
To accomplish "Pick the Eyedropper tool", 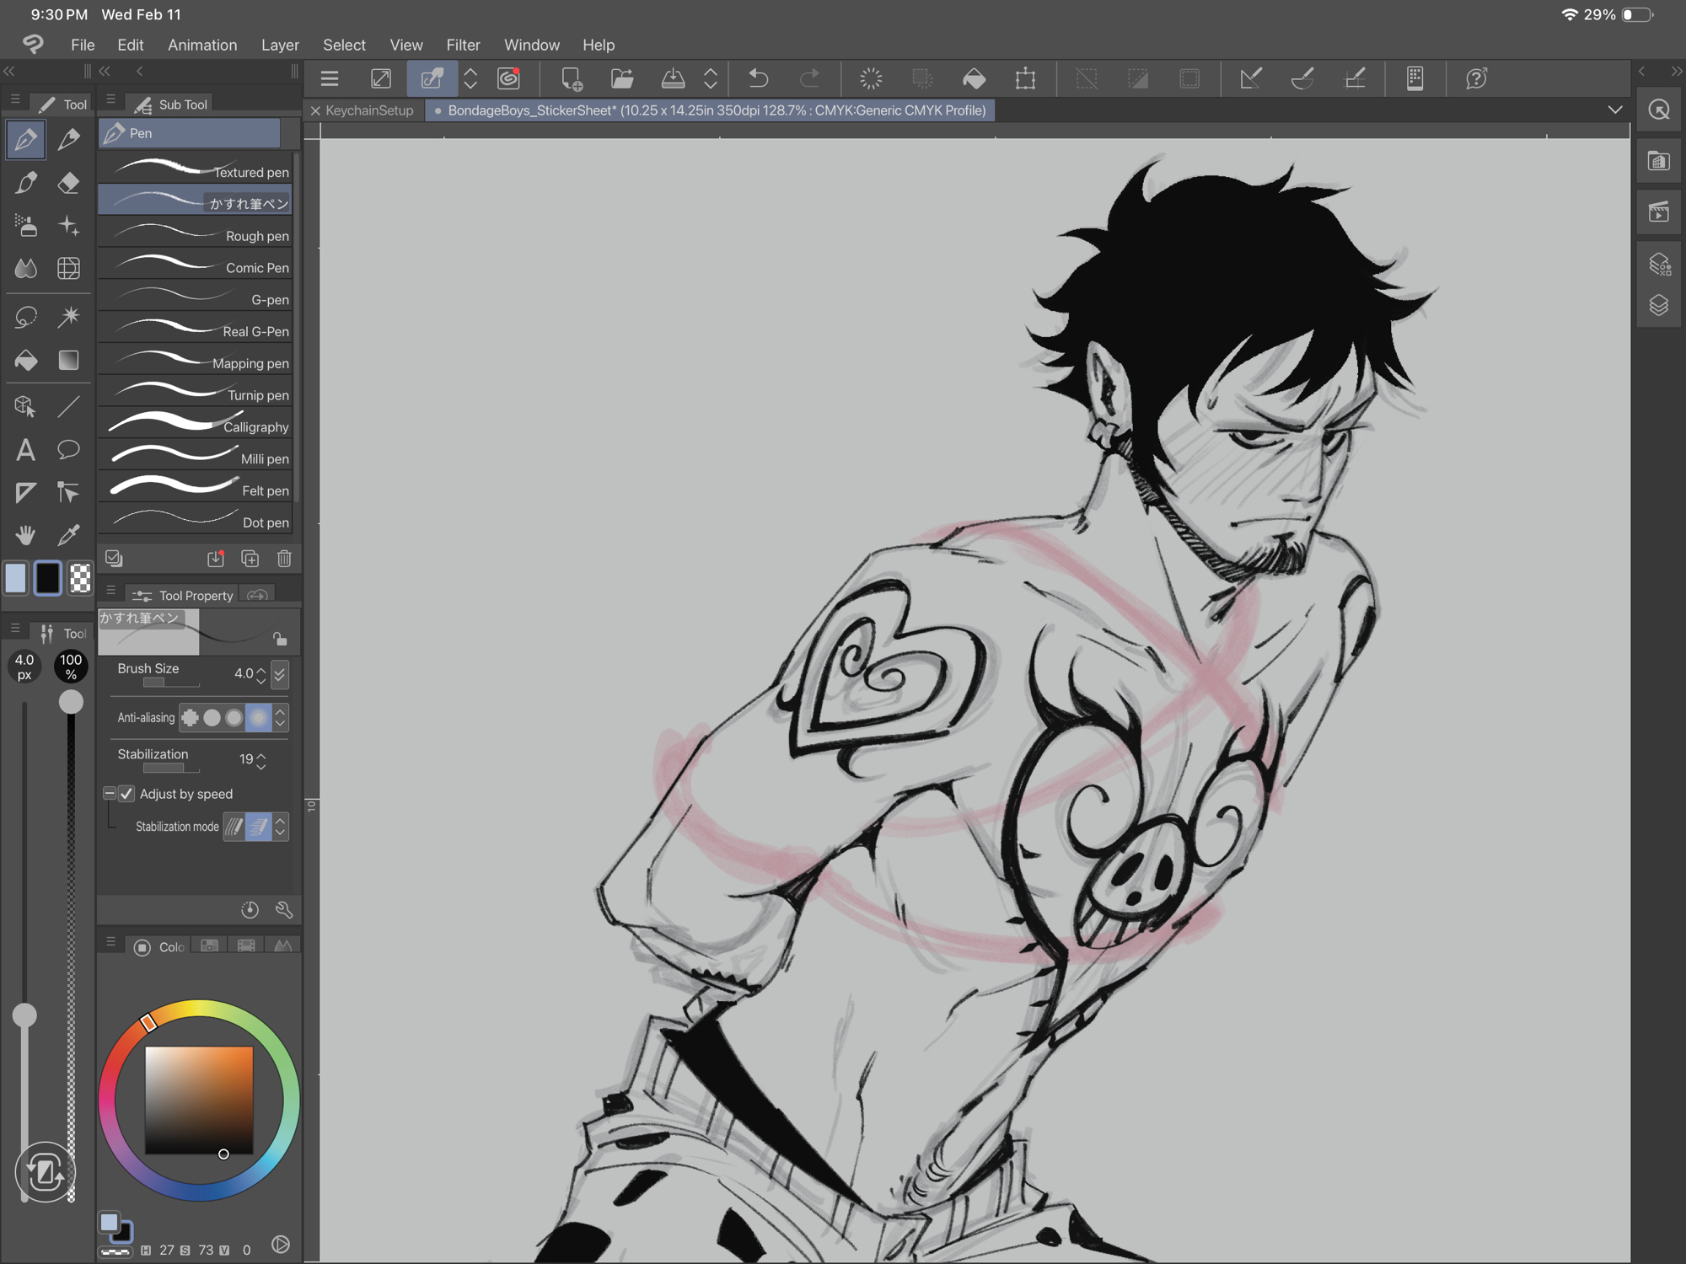I will pos(69,534).
